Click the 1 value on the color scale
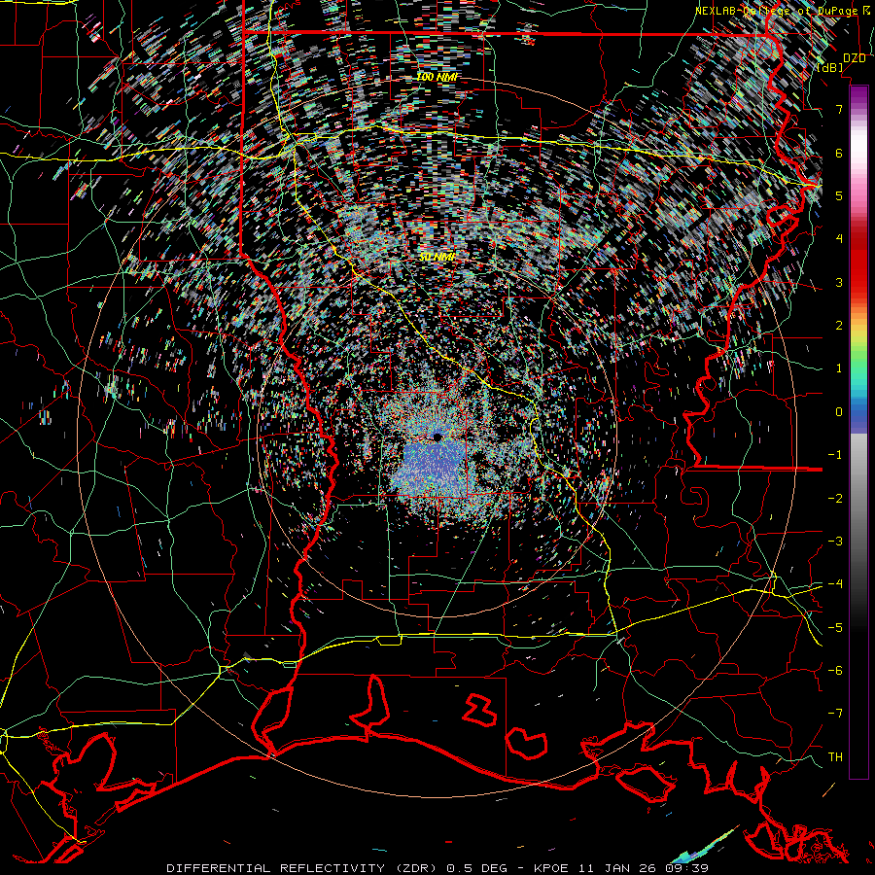The height and width of the screenshot is (875, 875). coord(839,368)
